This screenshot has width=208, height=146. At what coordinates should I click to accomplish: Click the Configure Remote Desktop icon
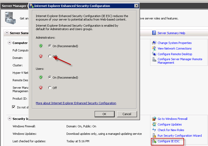tap(154, 54)
